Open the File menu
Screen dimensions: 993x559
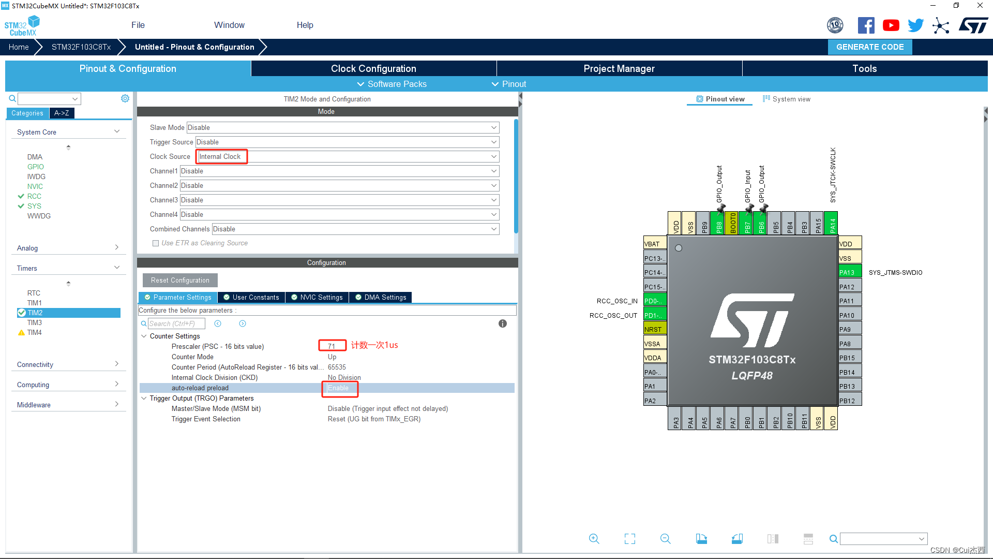tap(138, 25)
